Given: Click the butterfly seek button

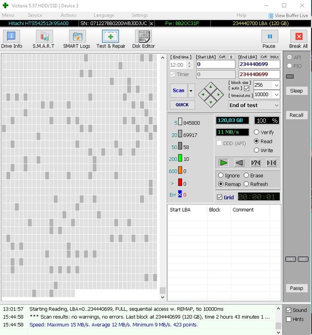Looking at the screenshot, I should tap(271, 163).
